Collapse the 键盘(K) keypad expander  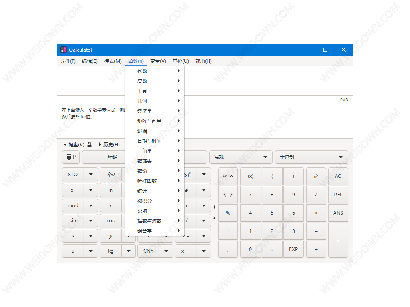(x=74, y=145)
